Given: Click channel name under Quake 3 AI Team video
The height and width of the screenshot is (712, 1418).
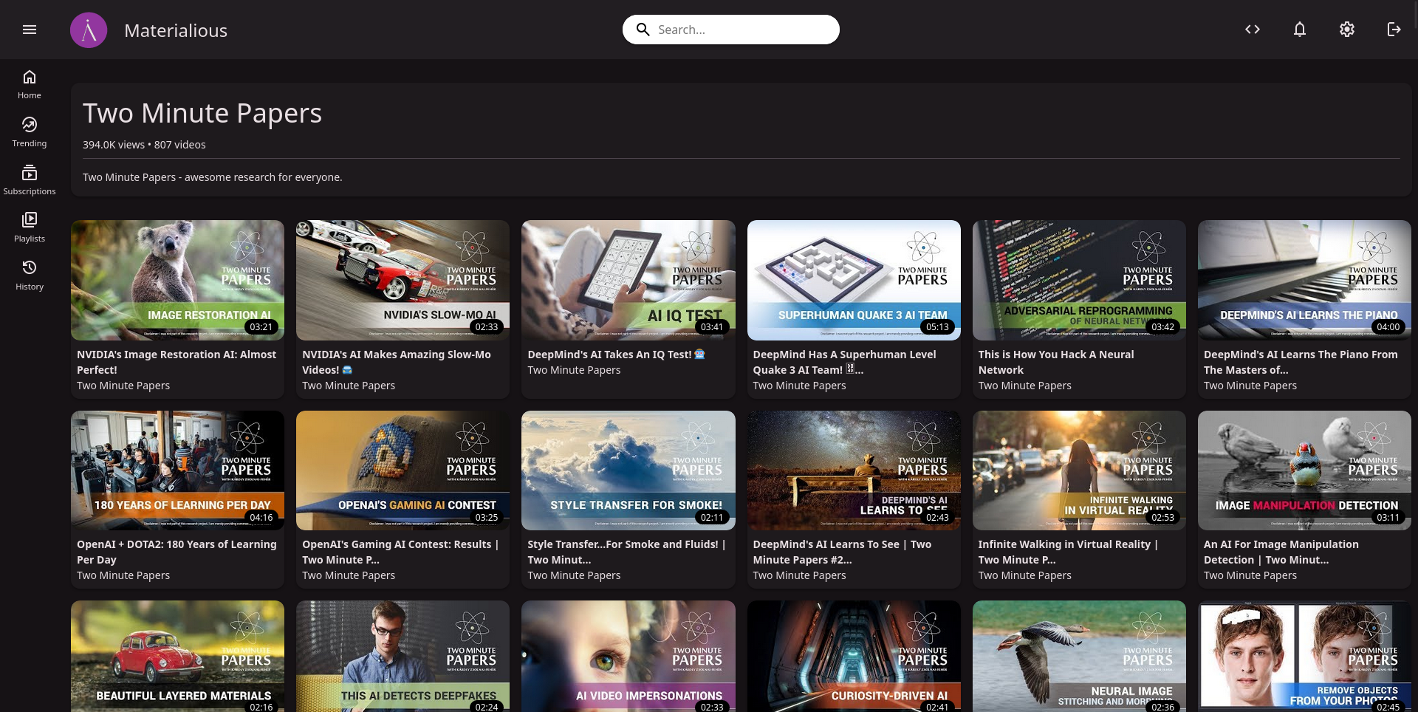Looking at the screenshot, I should tap(799, 386).
